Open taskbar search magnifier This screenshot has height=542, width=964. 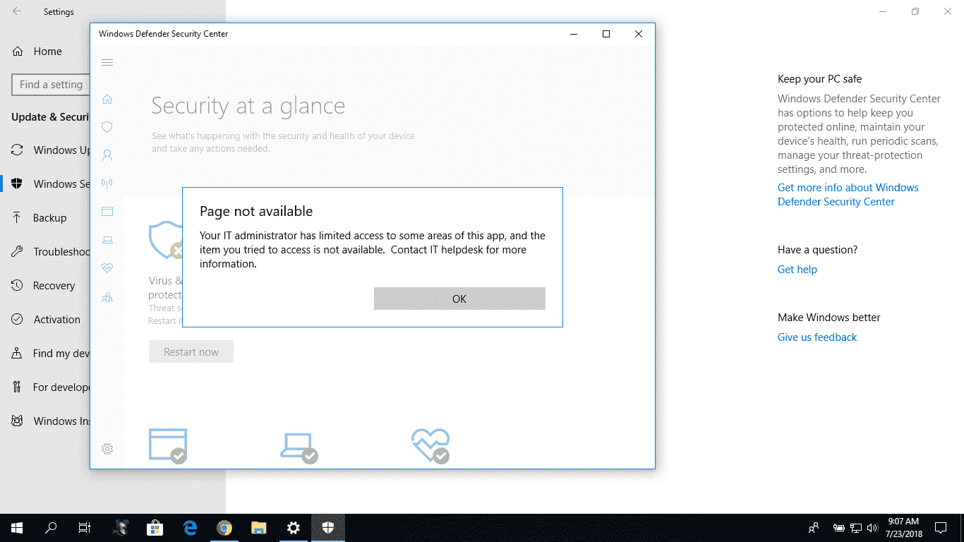pos(51,528)
